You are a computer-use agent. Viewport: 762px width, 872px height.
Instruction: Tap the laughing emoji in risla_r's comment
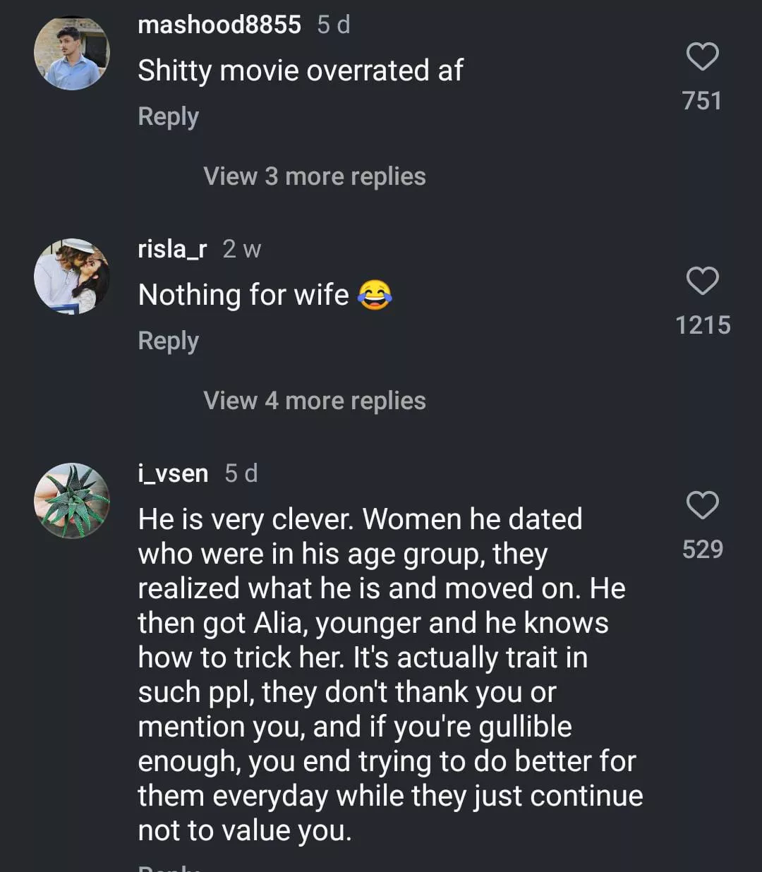[x=375, y=295]
